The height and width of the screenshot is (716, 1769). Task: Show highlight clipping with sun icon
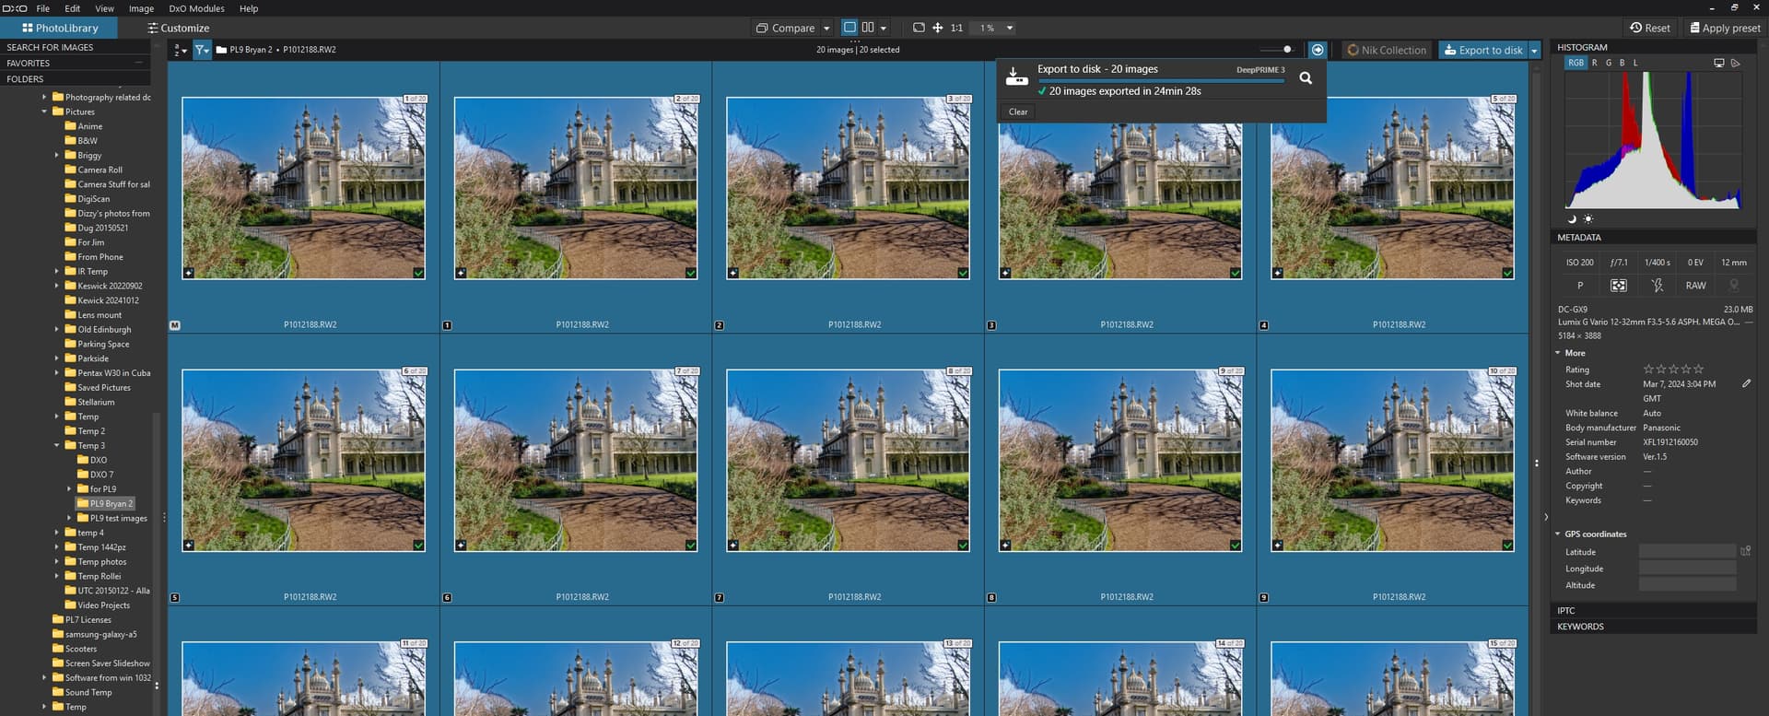[1587, 219]
